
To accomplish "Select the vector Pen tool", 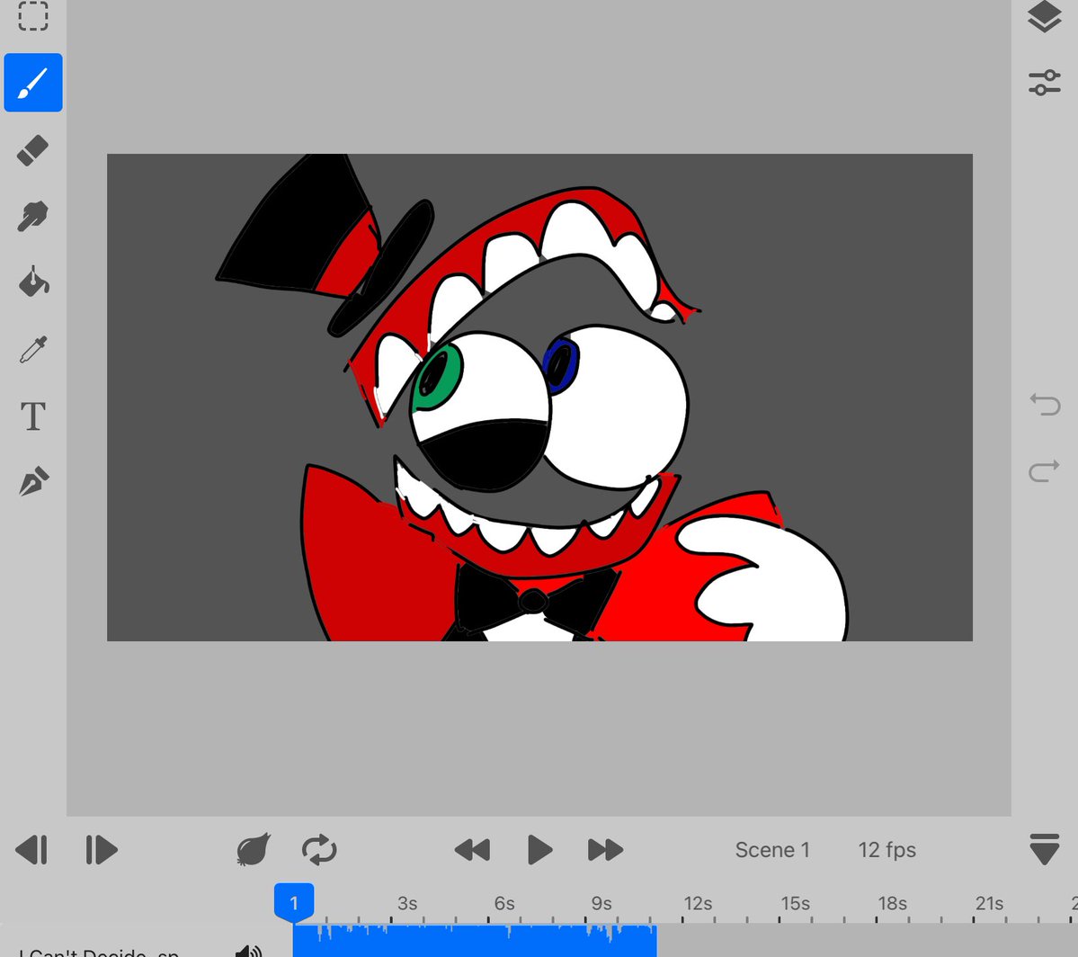I will point(33,481).
